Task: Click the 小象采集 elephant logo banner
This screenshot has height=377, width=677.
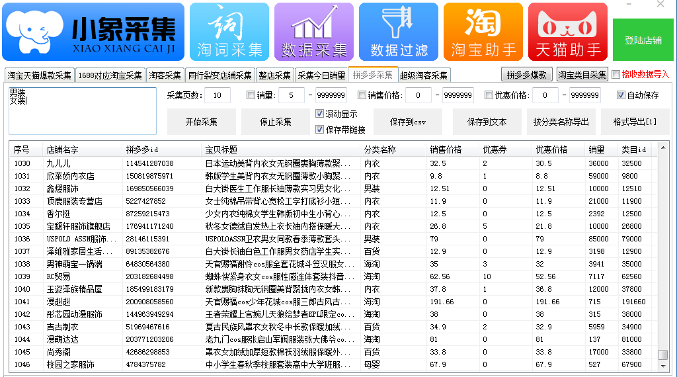Action: (93, 32)
